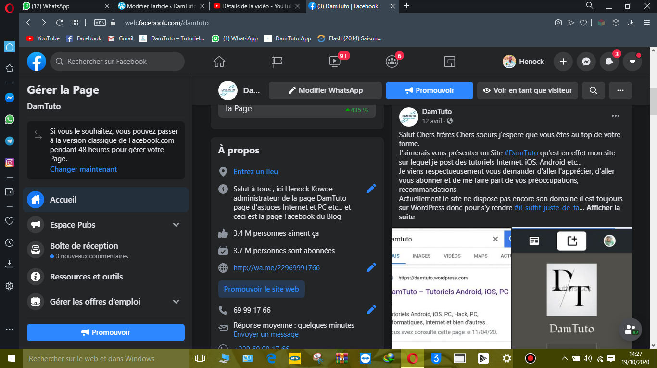Click the browser address bar URL
Viewport: 657px width, 368px height.
click(166, 23)
